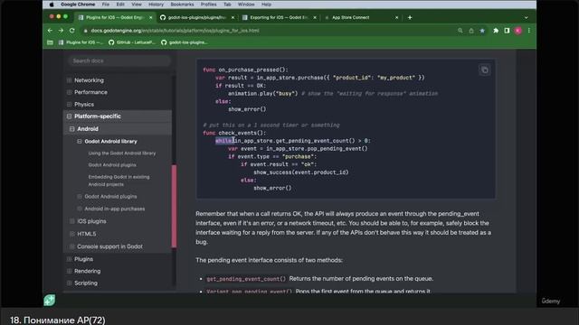Open Embedding Godot in existing Android projects
Screen dimensions: 579x325
pyautogui.click(x=119, y=181)
